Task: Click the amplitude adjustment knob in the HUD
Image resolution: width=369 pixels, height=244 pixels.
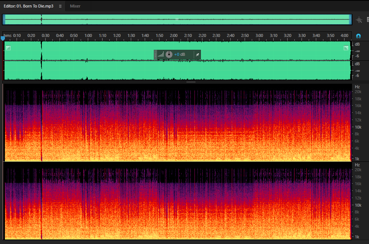Action: click(x=169, y=54)
